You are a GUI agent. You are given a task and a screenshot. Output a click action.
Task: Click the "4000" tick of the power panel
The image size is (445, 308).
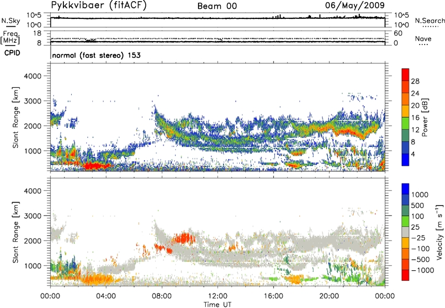pyautogui.click(x=32, y=76)
